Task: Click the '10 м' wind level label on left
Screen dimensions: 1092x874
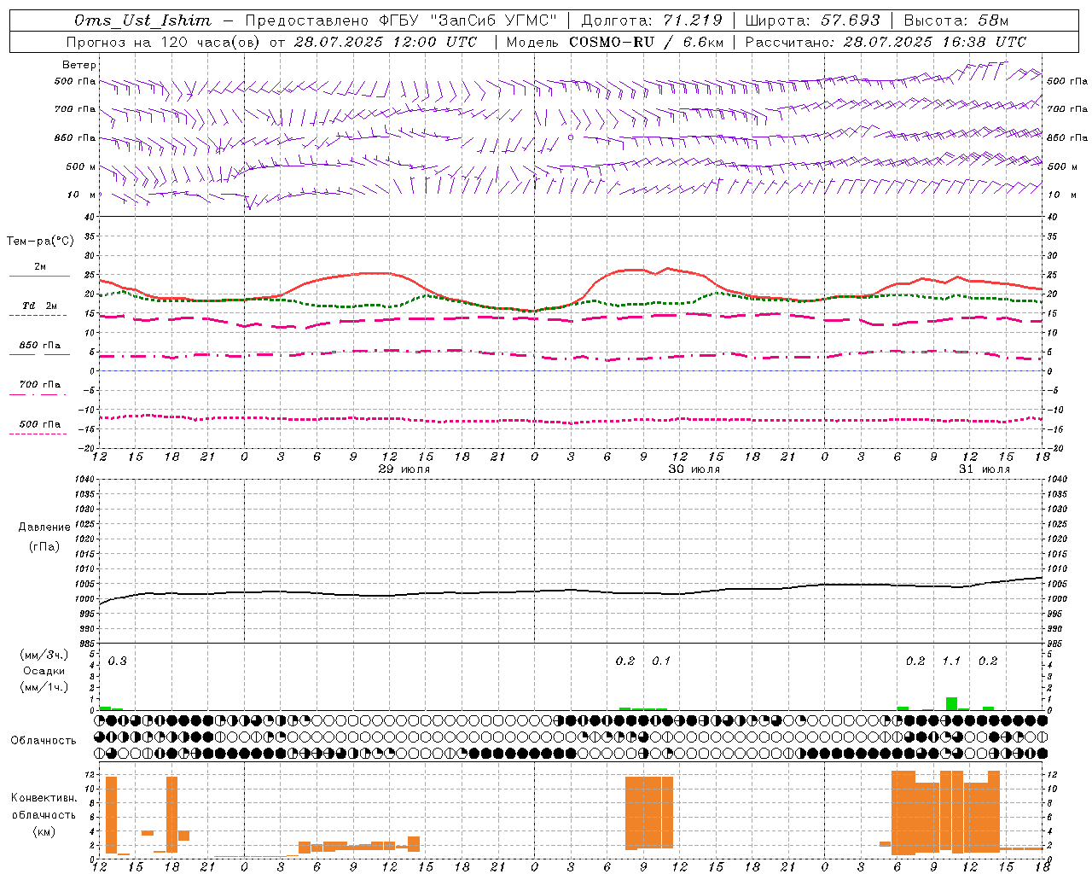Action: (81, 195)
